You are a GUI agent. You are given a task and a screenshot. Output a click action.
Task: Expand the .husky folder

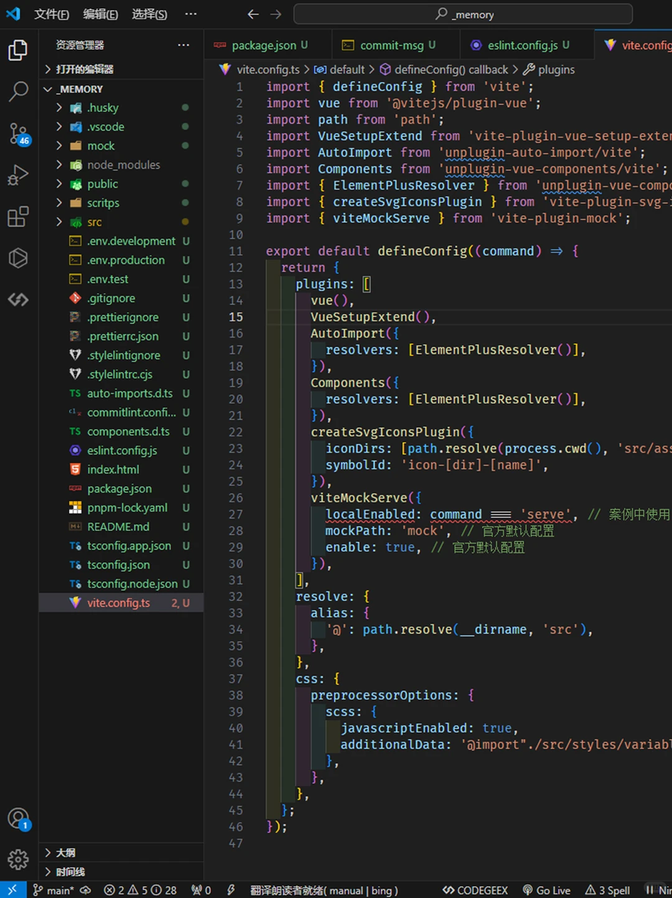(x=121, y=108)
